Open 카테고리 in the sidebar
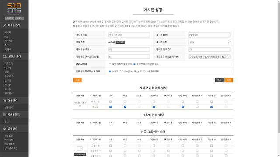 pyautogui.click(x=9, y=64)
